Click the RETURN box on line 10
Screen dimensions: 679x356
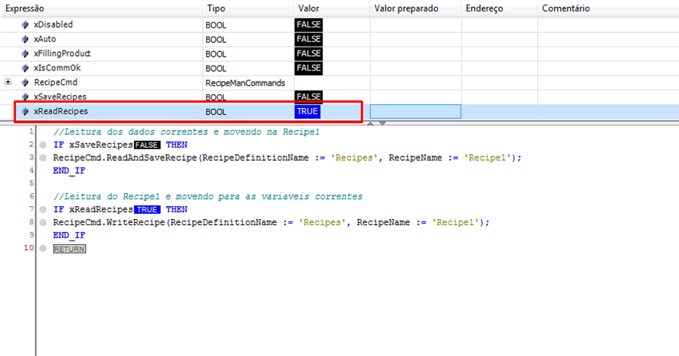pyautogui.click(x=69, y=250)
